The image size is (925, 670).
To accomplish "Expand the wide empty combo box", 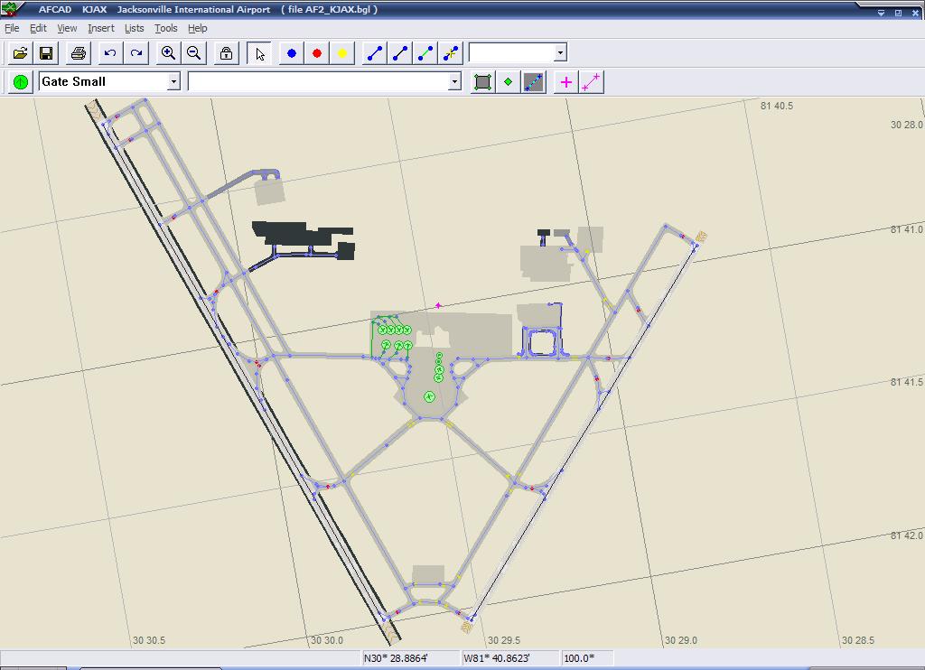I will (454, 81).
